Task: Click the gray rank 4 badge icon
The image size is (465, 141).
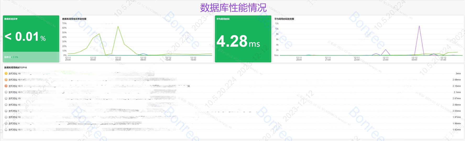Action: pyautogui.click(x=6, y=92)
